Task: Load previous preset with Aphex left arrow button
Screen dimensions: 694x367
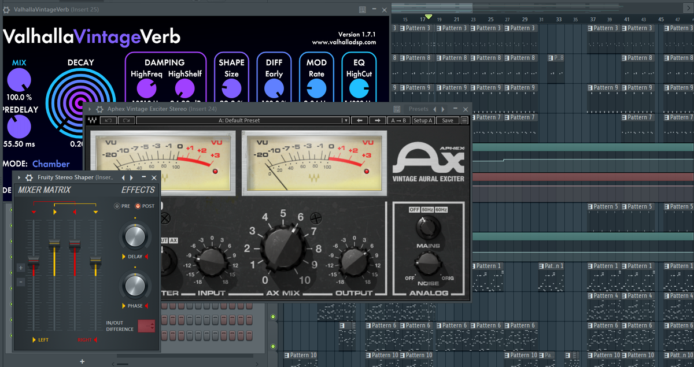Action: [x=360, y=120]
